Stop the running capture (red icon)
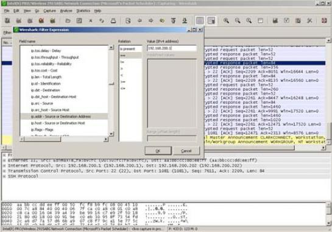332x232 pixels. pyautogui.click(x=41, y=21)
